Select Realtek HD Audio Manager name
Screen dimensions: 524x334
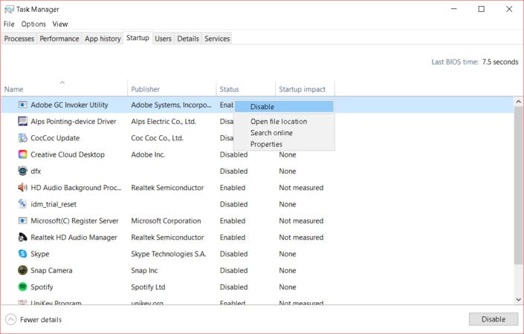(x=74, y=238)
